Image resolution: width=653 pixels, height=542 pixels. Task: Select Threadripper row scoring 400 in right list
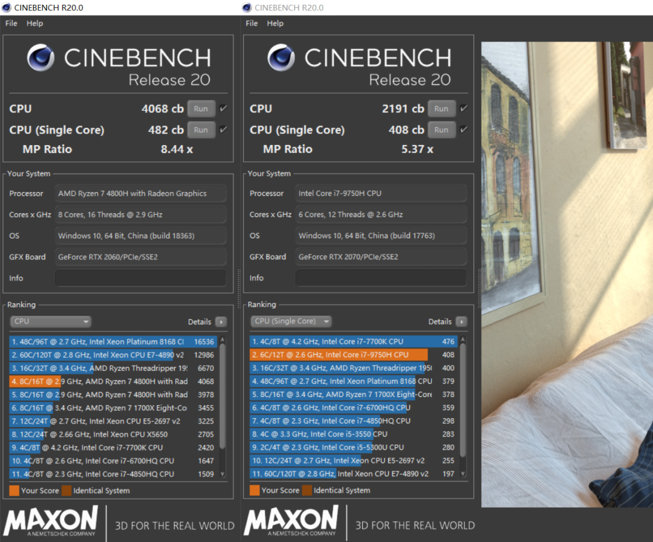pyautogui.click(x=353, y=368)
